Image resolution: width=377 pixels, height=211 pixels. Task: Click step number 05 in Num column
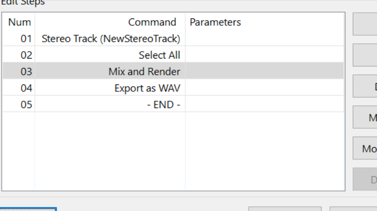pyautogui.click(x=26, y=105)
